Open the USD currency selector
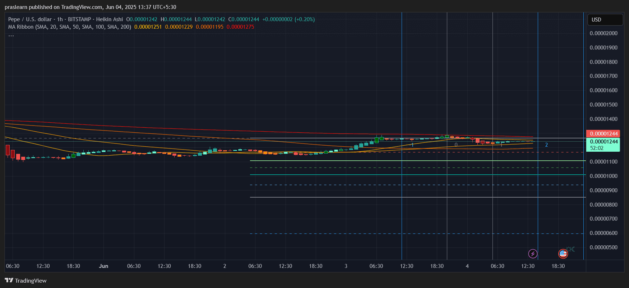The width and height of the screenshot is (629, 288). [605, 20]
